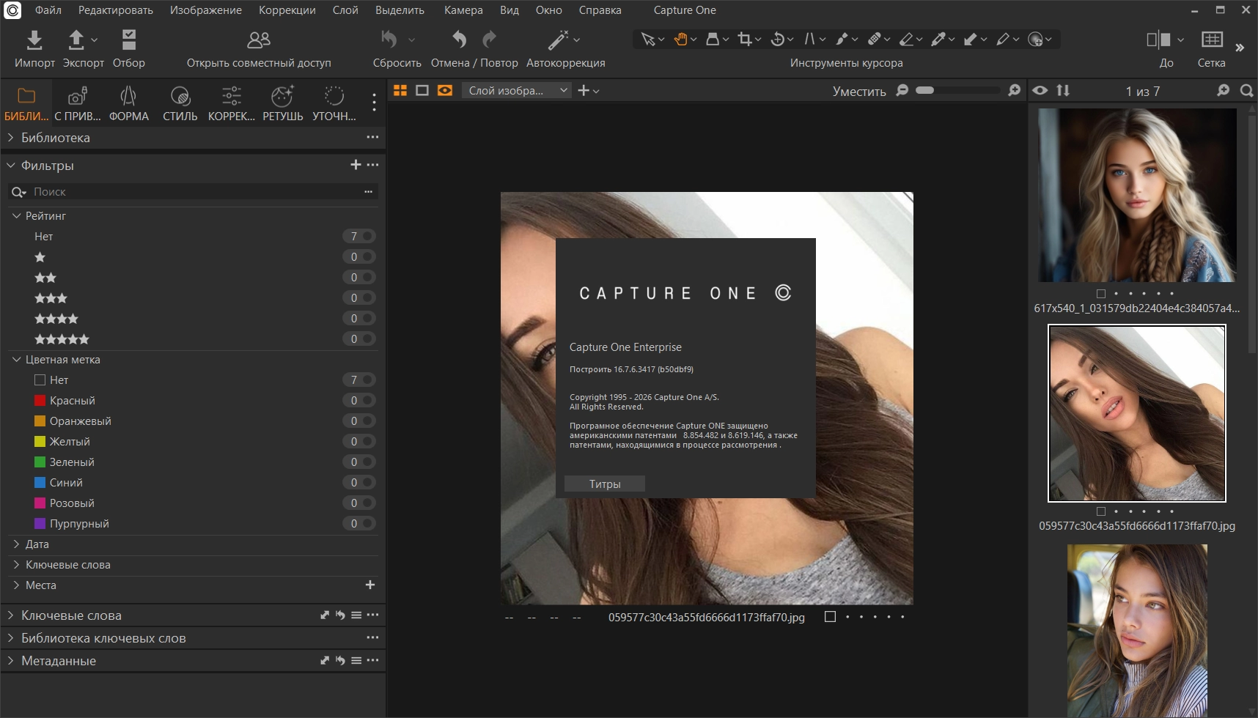This screenshot has width=1258, height=718.
Task: Click the Уместить zoom-to-fit button
Action: [858, 91]
